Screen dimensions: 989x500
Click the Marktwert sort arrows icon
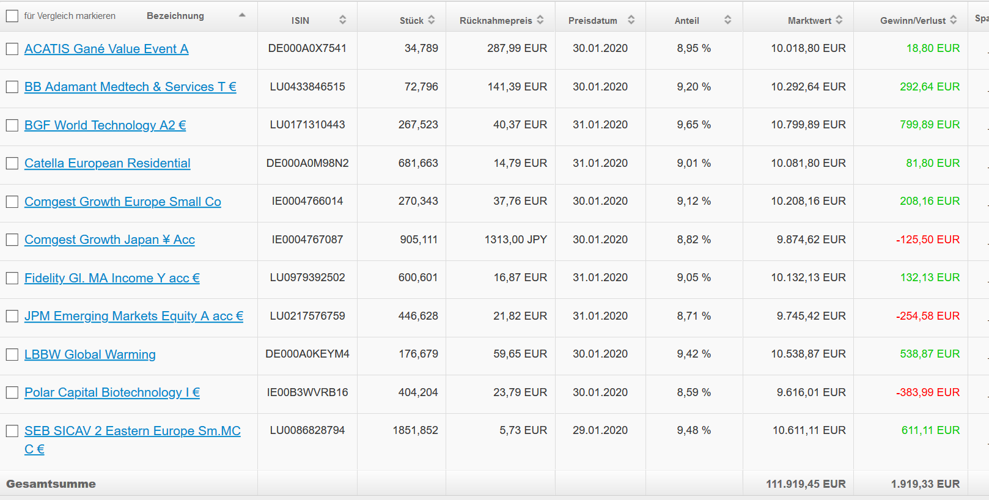coord(839,20)
